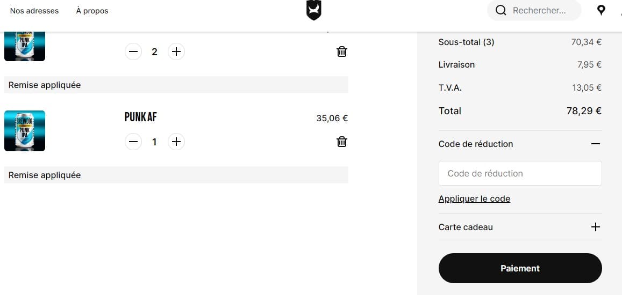The height and width of the screenshot is (295, 622).
Task: Open the store locator pin icon
Action: [601, 10]
